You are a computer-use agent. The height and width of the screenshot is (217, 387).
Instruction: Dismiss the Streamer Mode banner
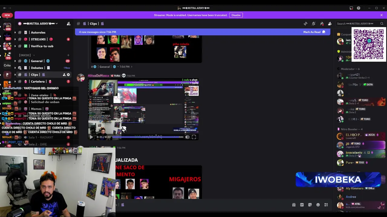[x=382, y=15]
